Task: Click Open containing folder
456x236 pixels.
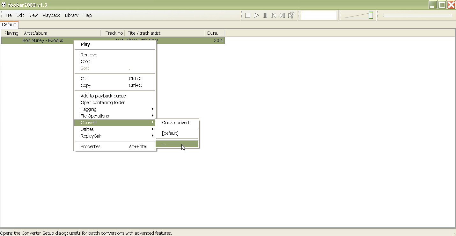Action: [115, 103]
